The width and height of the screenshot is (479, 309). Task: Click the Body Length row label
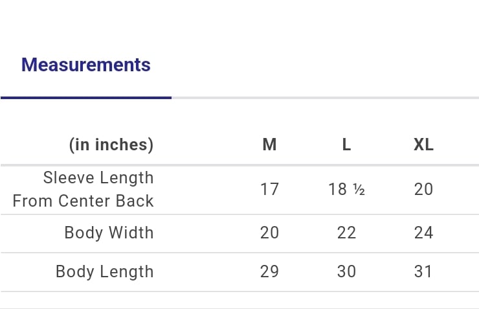104,271
